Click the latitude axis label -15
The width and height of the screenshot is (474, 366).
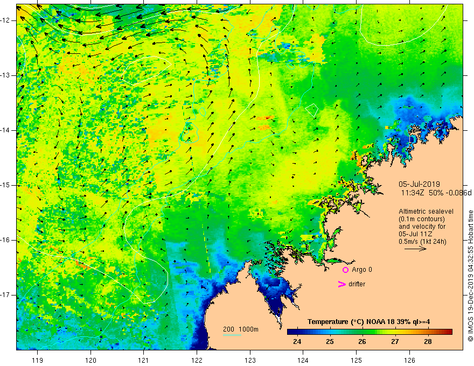coord(6,185)
